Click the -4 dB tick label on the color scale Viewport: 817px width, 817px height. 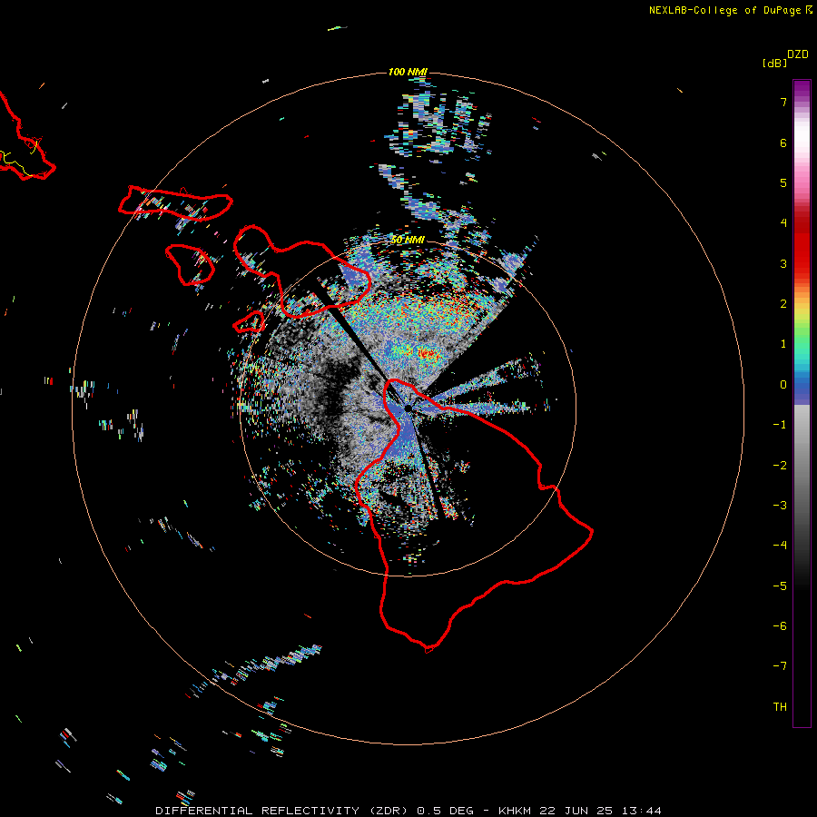780,546
